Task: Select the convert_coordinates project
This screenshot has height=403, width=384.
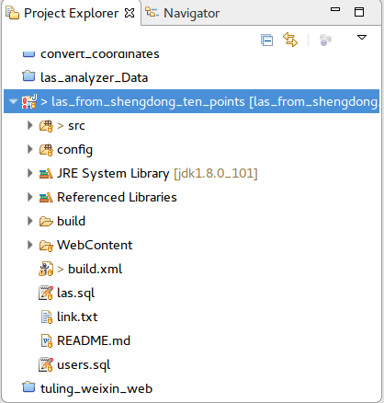Action: [100, 54]
